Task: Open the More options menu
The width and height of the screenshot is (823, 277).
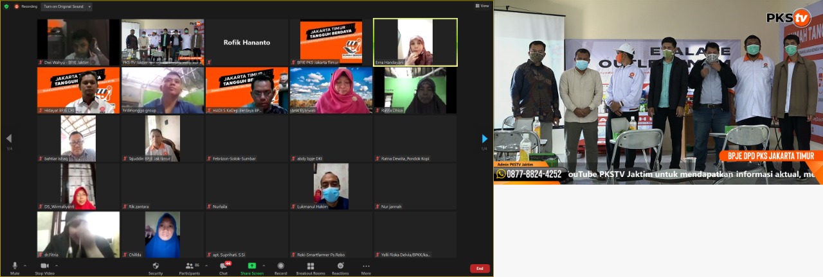Action: (366, 266)
